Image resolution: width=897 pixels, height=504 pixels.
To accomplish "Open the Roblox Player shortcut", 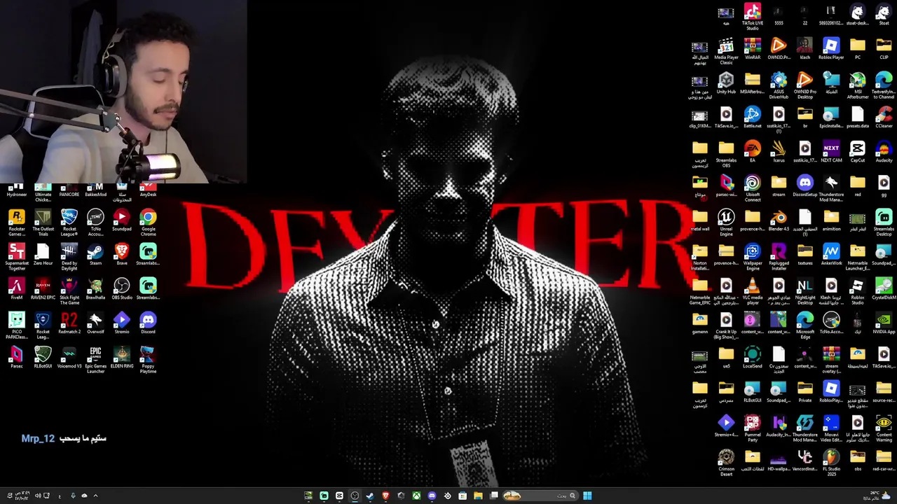I will click(x=831, y=48).
